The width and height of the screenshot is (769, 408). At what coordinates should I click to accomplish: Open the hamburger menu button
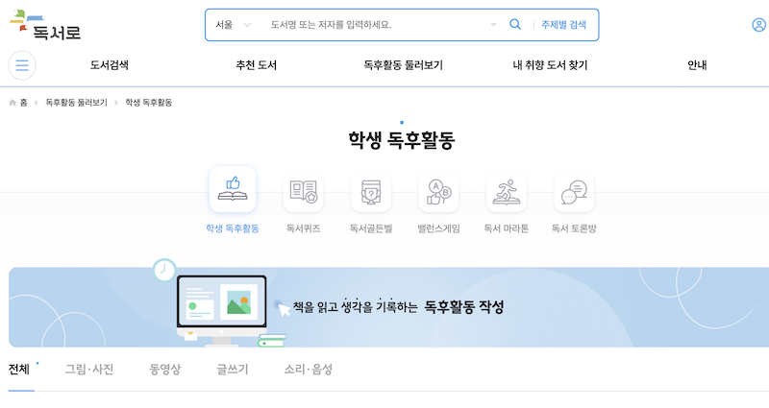(22, 65)
